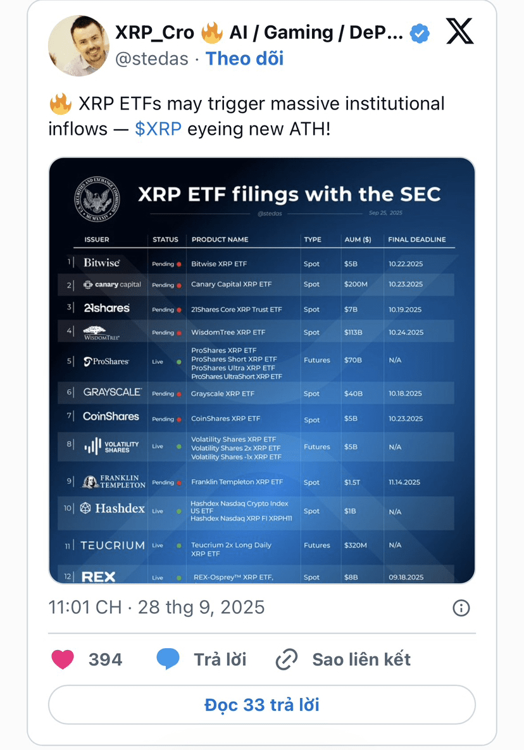Click the X logo icon
This screenshot has height=750, width=524.
click(460, 32)
